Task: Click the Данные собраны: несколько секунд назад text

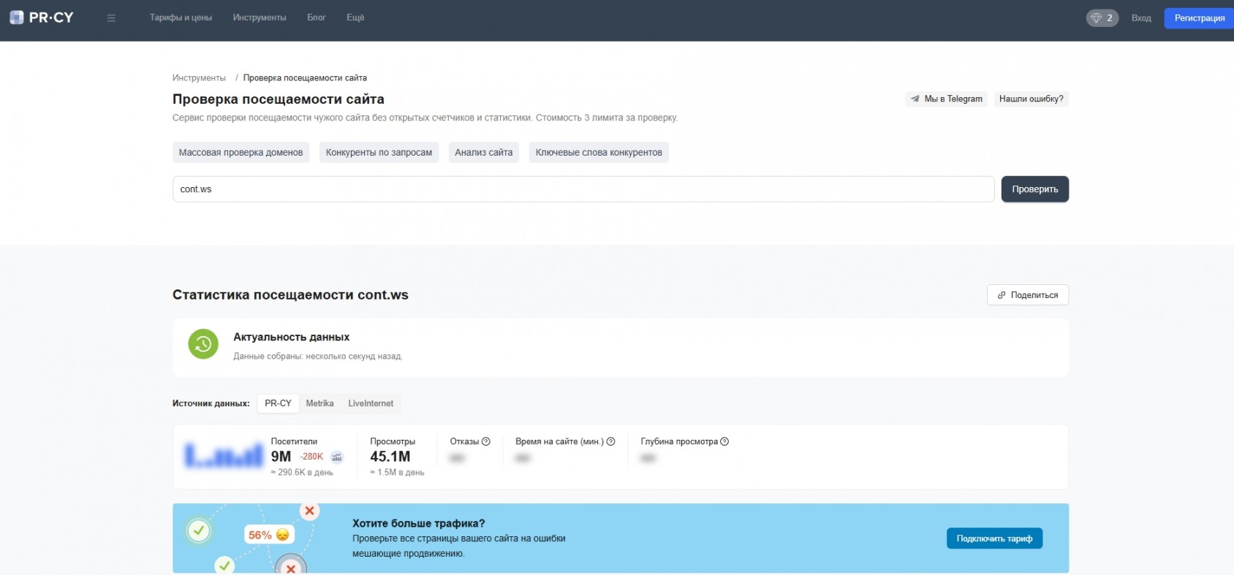Action: pos(318,357)
